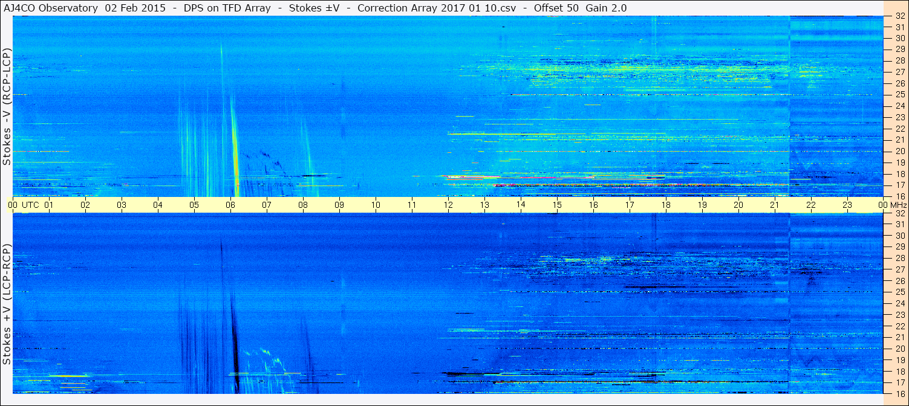Click the 22 hour mark on time axis

click(x=811, y=205)
